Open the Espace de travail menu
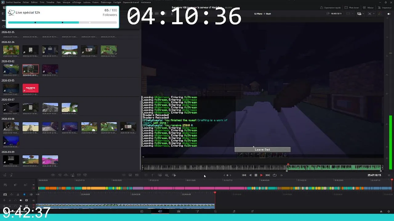 (x=130, y=2)
